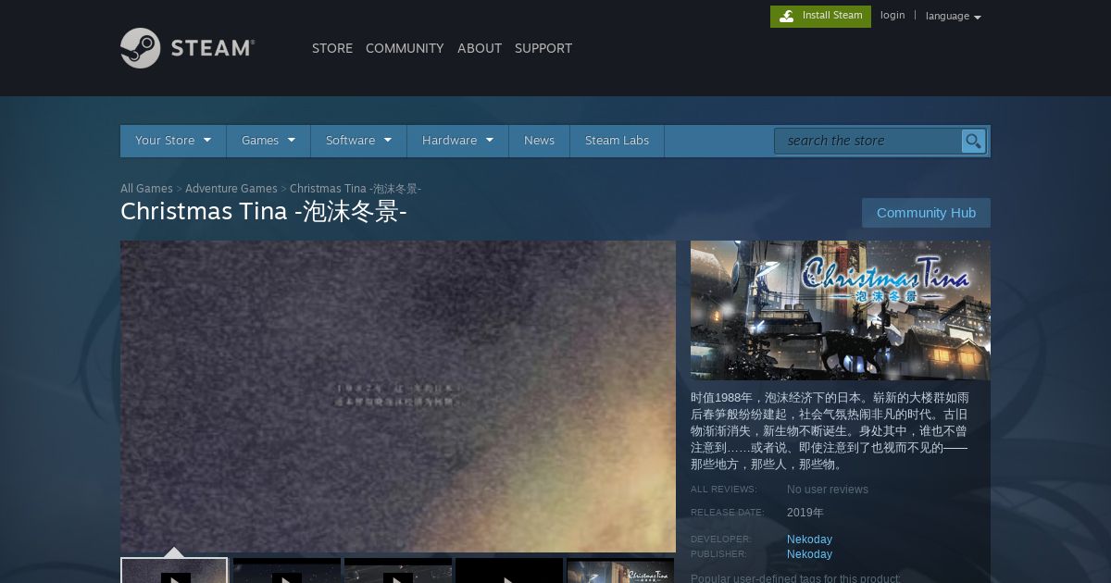Open the Nekoday developer link

coord(809,540)
